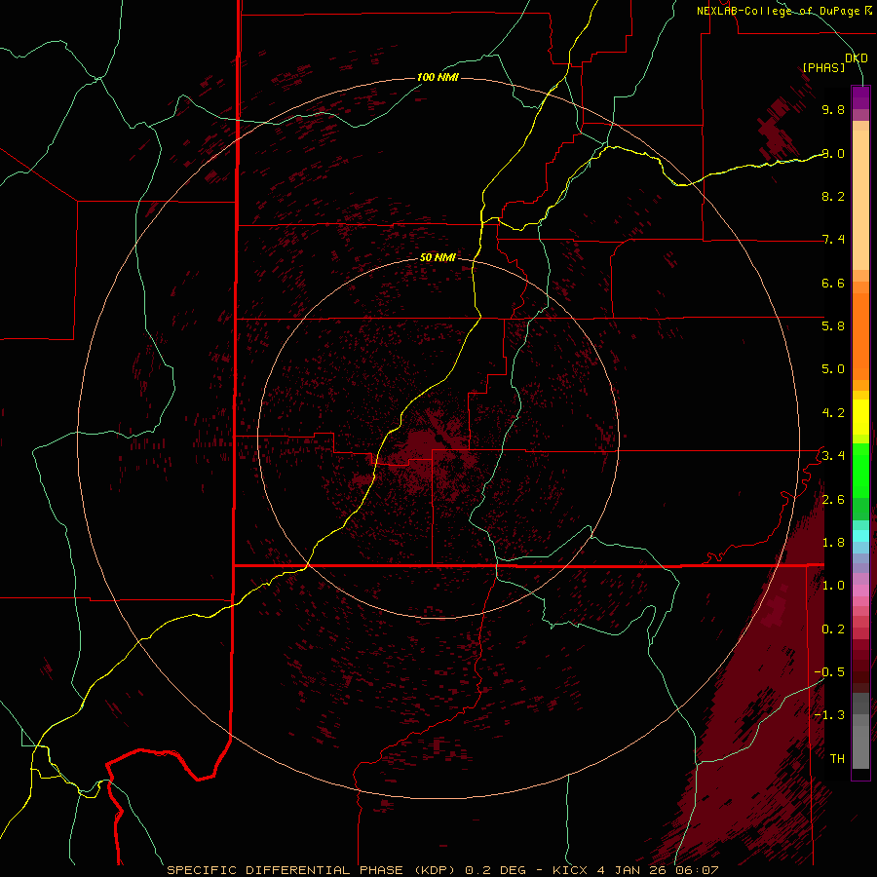Click the "4 JAN 26" date in caption
This screenshot has height=877, width=877.
coord(632,870)
